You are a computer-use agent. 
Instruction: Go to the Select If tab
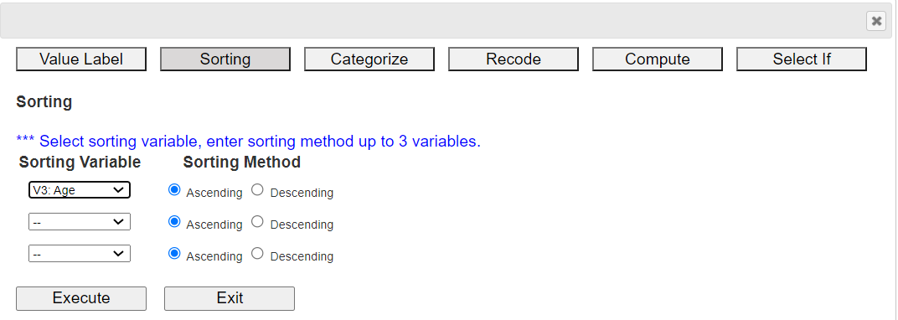(801, 59)
